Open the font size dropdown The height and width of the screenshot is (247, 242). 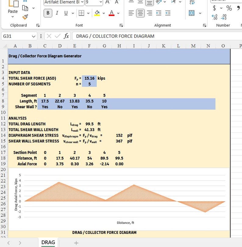point(101,2)
